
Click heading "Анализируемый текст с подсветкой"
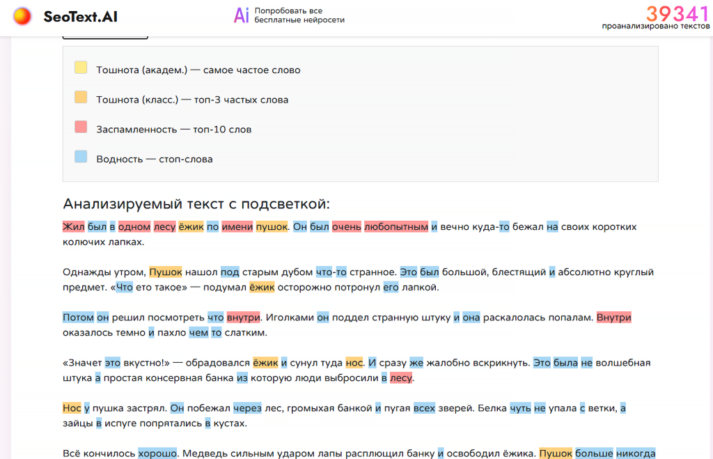point(196,203)
